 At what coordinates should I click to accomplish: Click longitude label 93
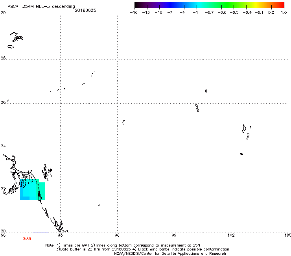(60, 235)
